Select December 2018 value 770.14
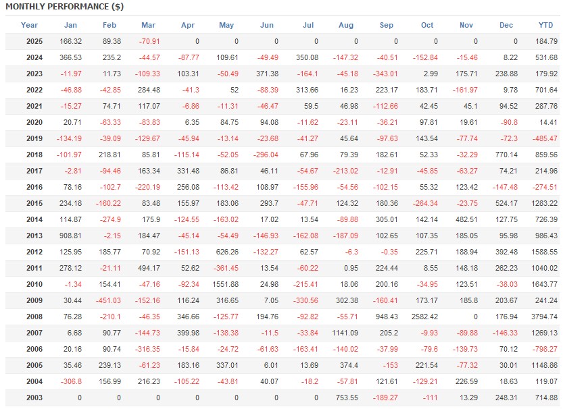The image size is (563, 409). pos(506,155)
